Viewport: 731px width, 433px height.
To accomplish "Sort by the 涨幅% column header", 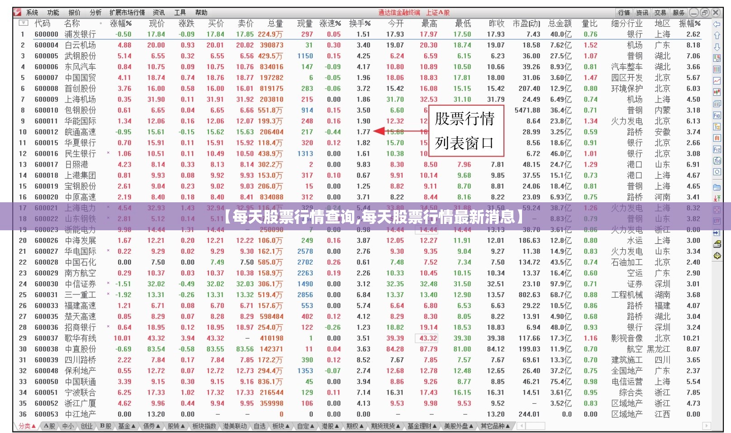I will pos(121,23).
